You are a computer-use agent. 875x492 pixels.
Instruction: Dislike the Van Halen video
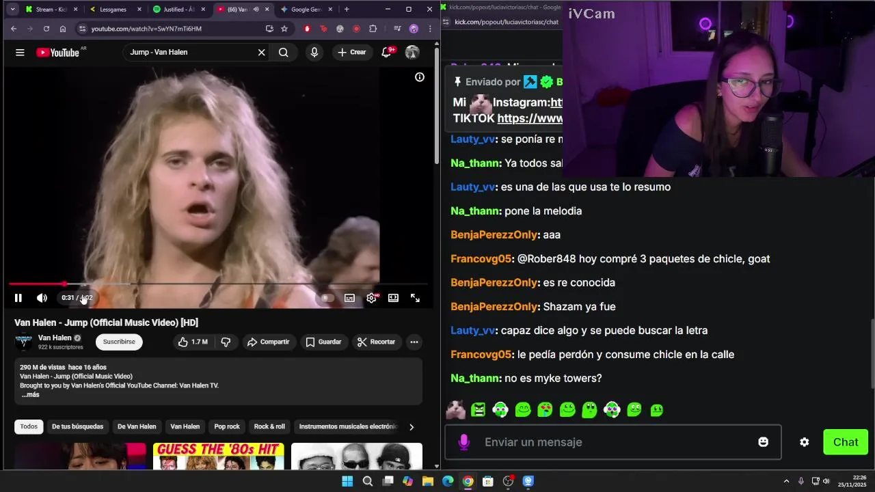226,342
